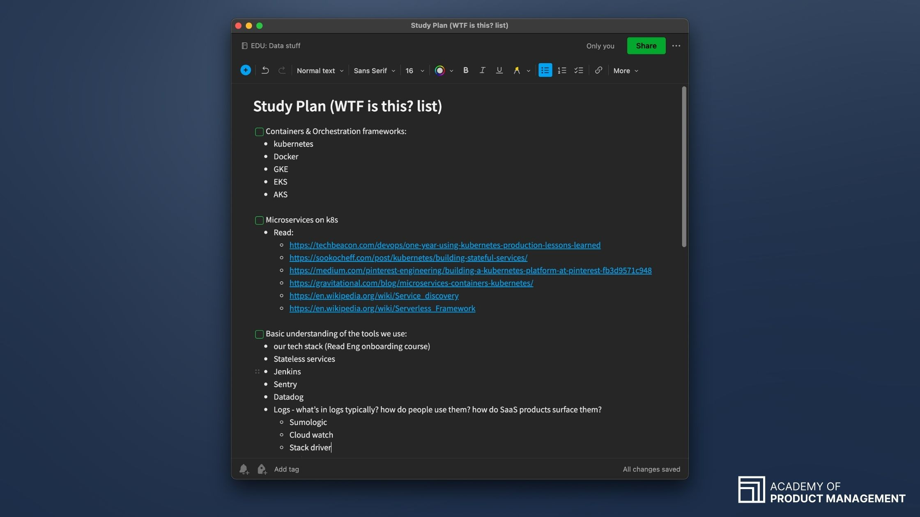
Task: Click the Docker bullet
Action: [x=286, y=157]
